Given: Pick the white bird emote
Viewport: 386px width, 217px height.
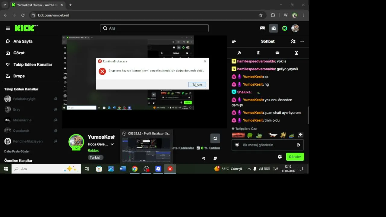Looking at the screenshot, I should click(x=273, y=135).
